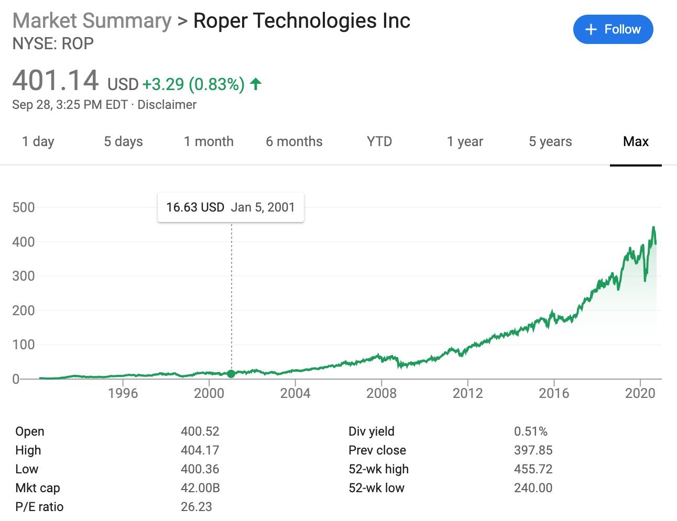
Task: Click the Follow button
Action: (613, 29)
